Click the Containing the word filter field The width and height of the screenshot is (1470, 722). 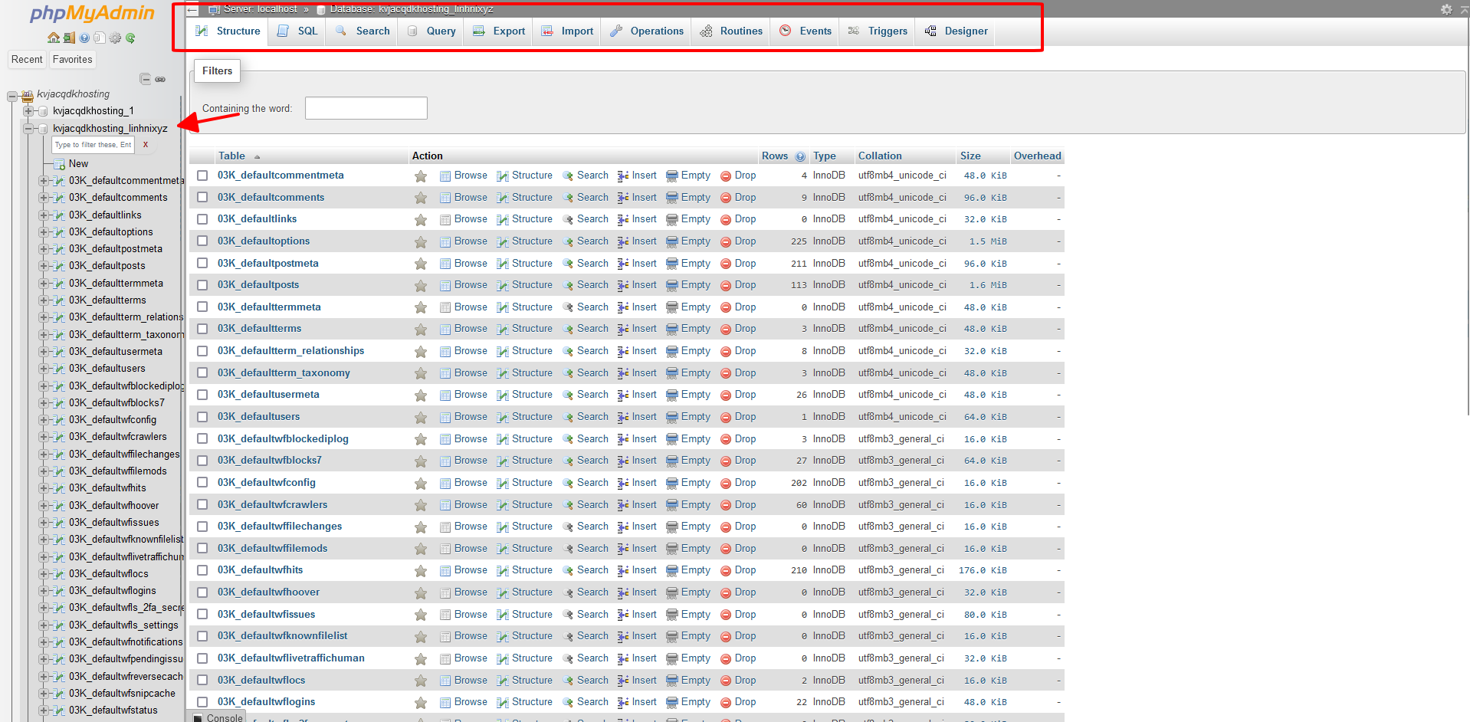[366, 108]
